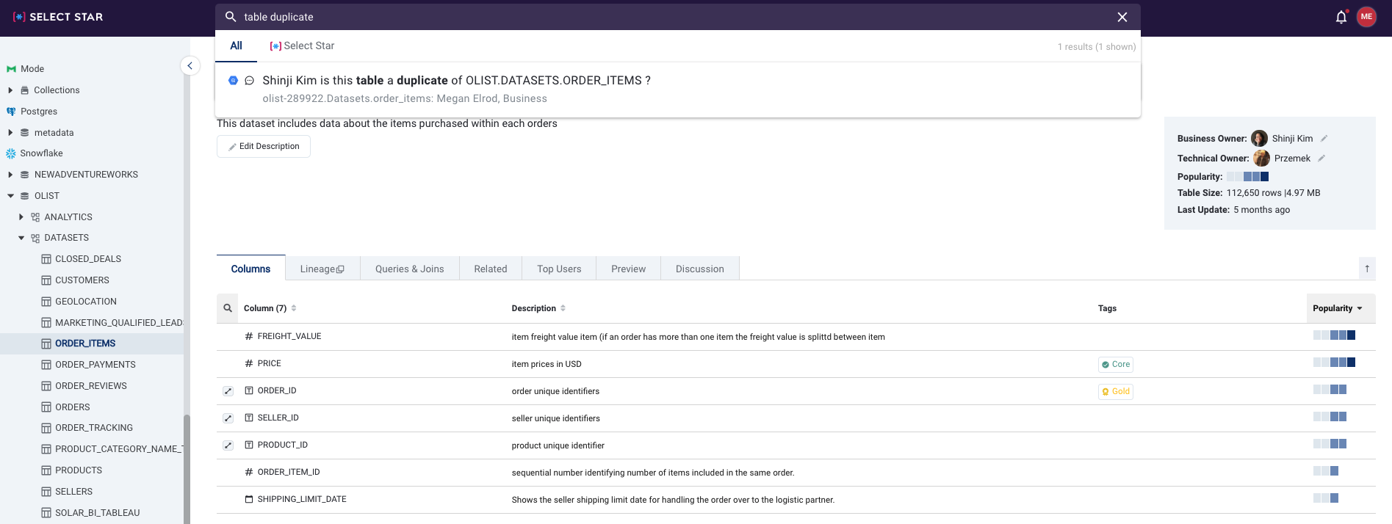The image size is (1392, 524).
Task: Click into the search field with table duplicate
Action: pyautogui.click(x=661, y=17)
